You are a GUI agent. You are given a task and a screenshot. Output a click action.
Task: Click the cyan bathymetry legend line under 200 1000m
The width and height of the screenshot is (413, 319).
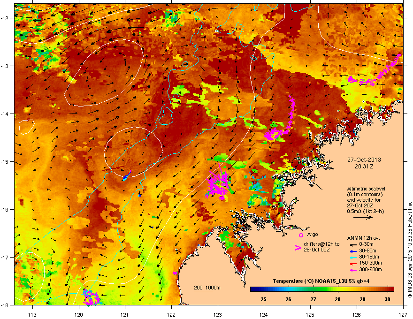204,292
